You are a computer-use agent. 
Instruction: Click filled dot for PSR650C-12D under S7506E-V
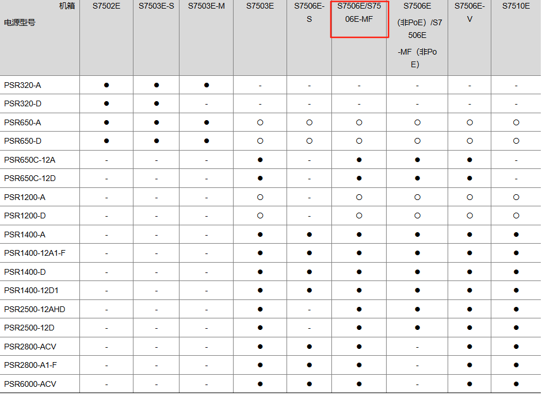(469, 178)
